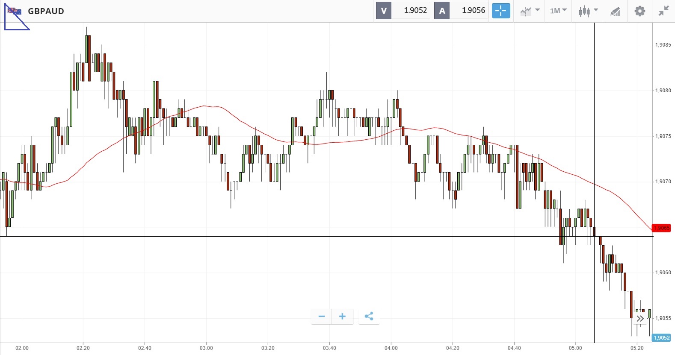Open the 1M timeframe dropdown
The image size is (675, 355).
pyautogui.click(x=558, y=11)
